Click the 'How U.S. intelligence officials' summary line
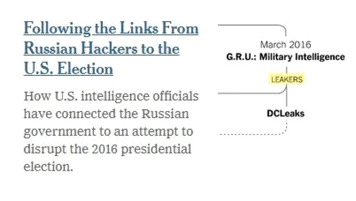 coord(111,96)
